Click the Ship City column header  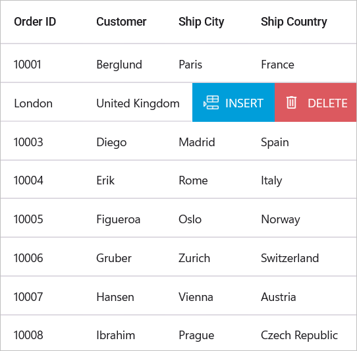coord(202,22)
